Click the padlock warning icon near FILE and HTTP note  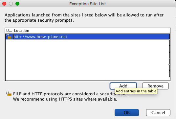pos(9,94)
